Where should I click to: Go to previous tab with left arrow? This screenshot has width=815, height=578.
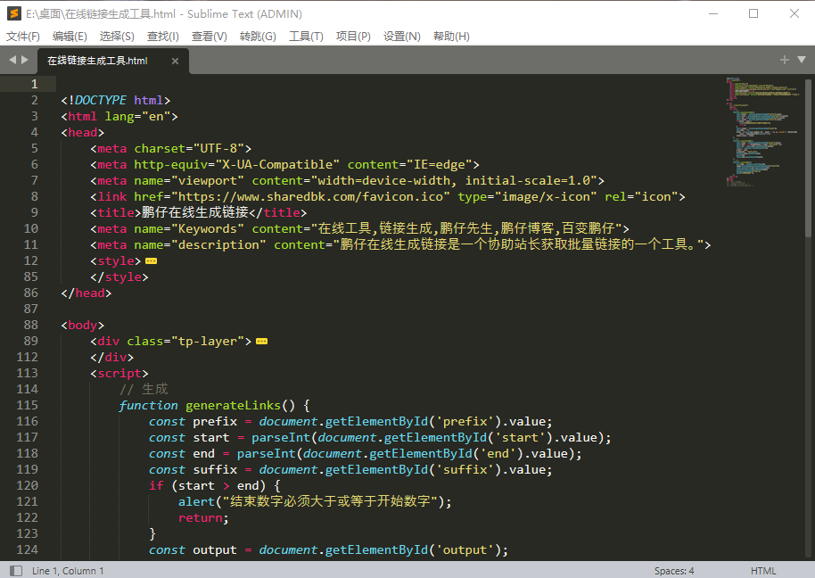coord(13,60)
